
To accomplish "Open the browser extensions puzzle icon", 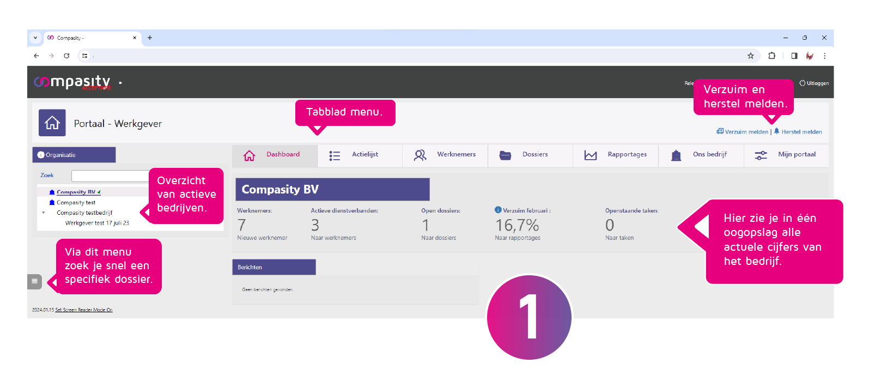I will (772, 56).
